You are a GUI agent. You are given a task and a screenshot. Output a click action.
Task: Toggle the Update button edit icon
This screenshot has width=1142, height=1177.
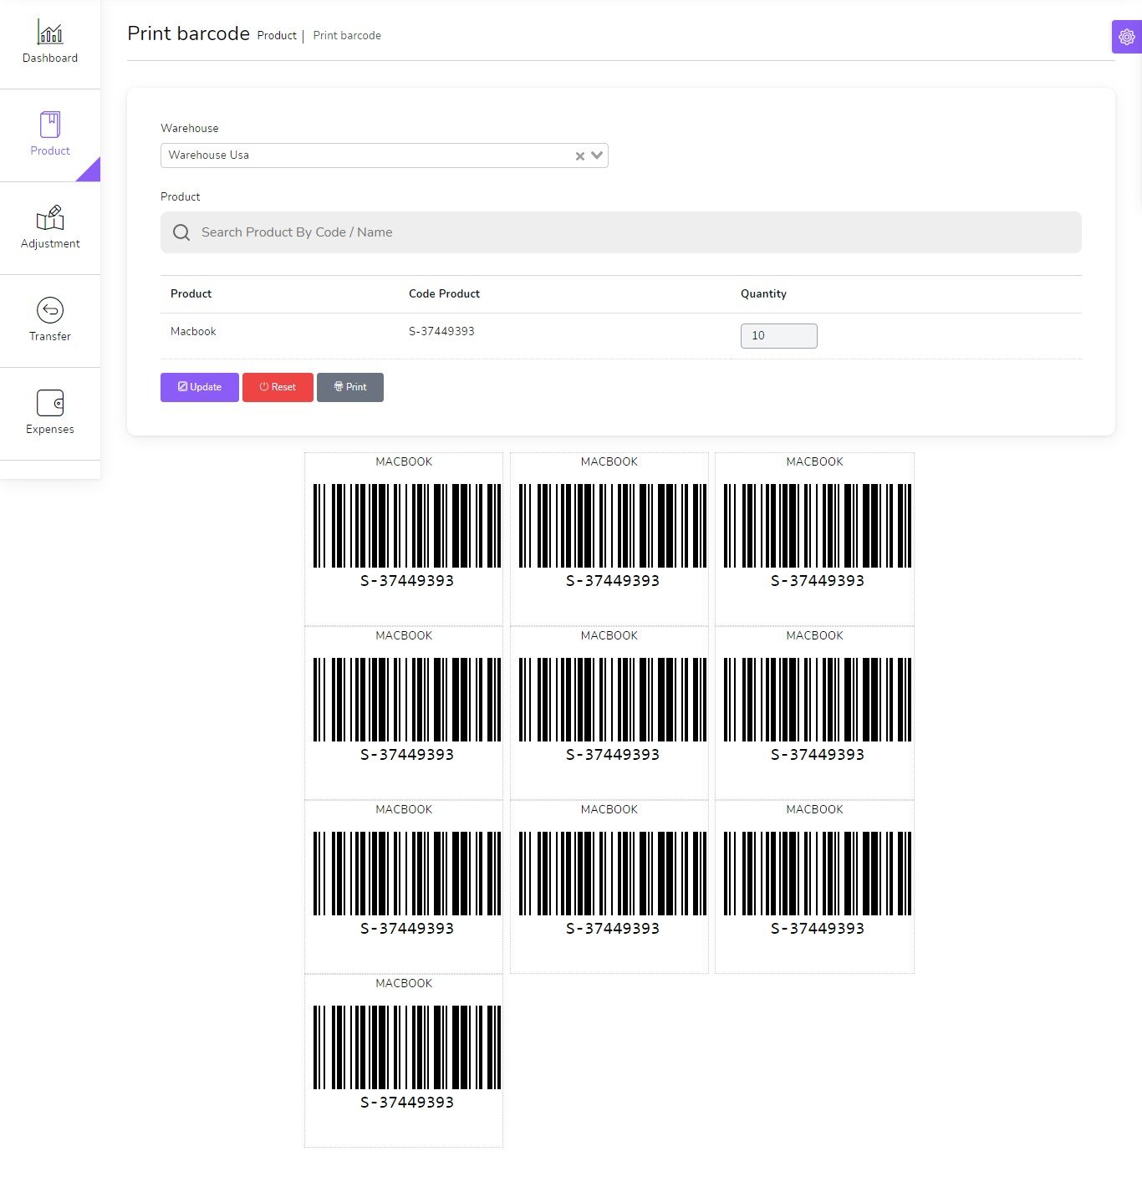pos(182,386)
